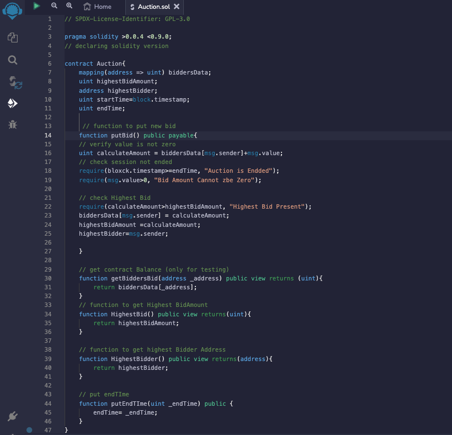The image size is (452, 435).
Task: Click the 'contract Auction{' declaration
Action: [x=95, y=63]
